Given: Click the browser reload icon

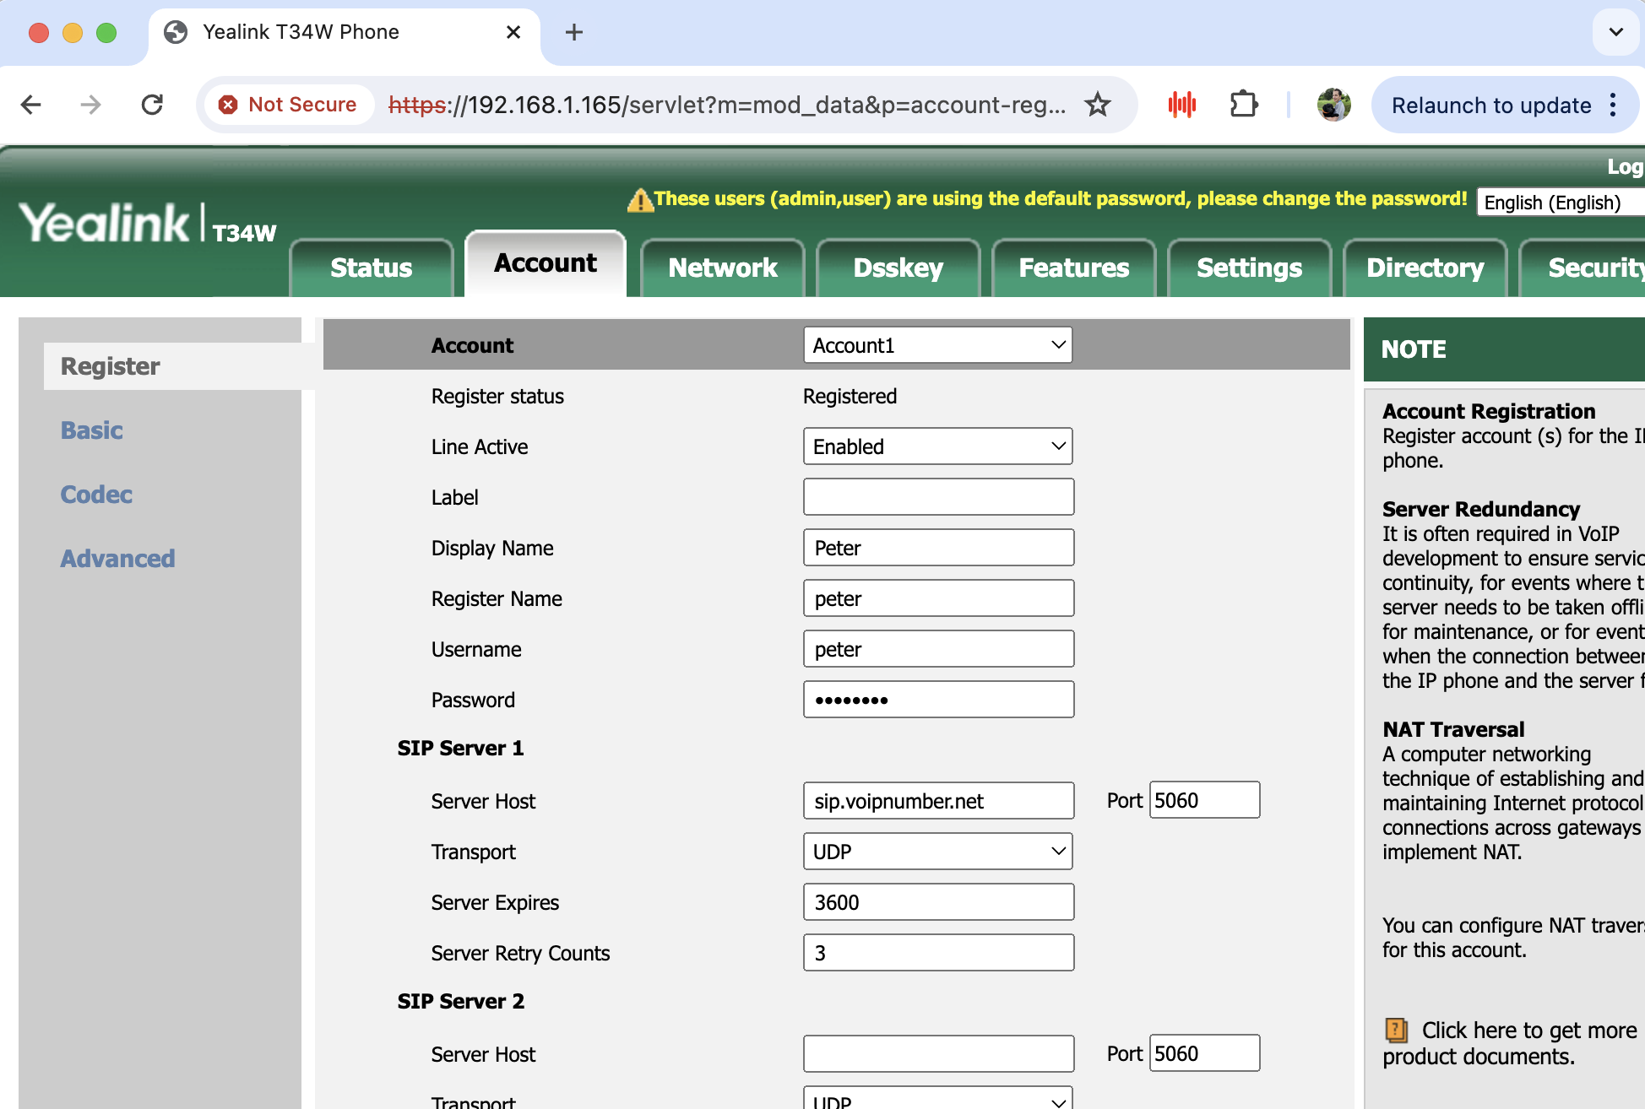Looking at the screenshot, I should (x=152, y=105).
